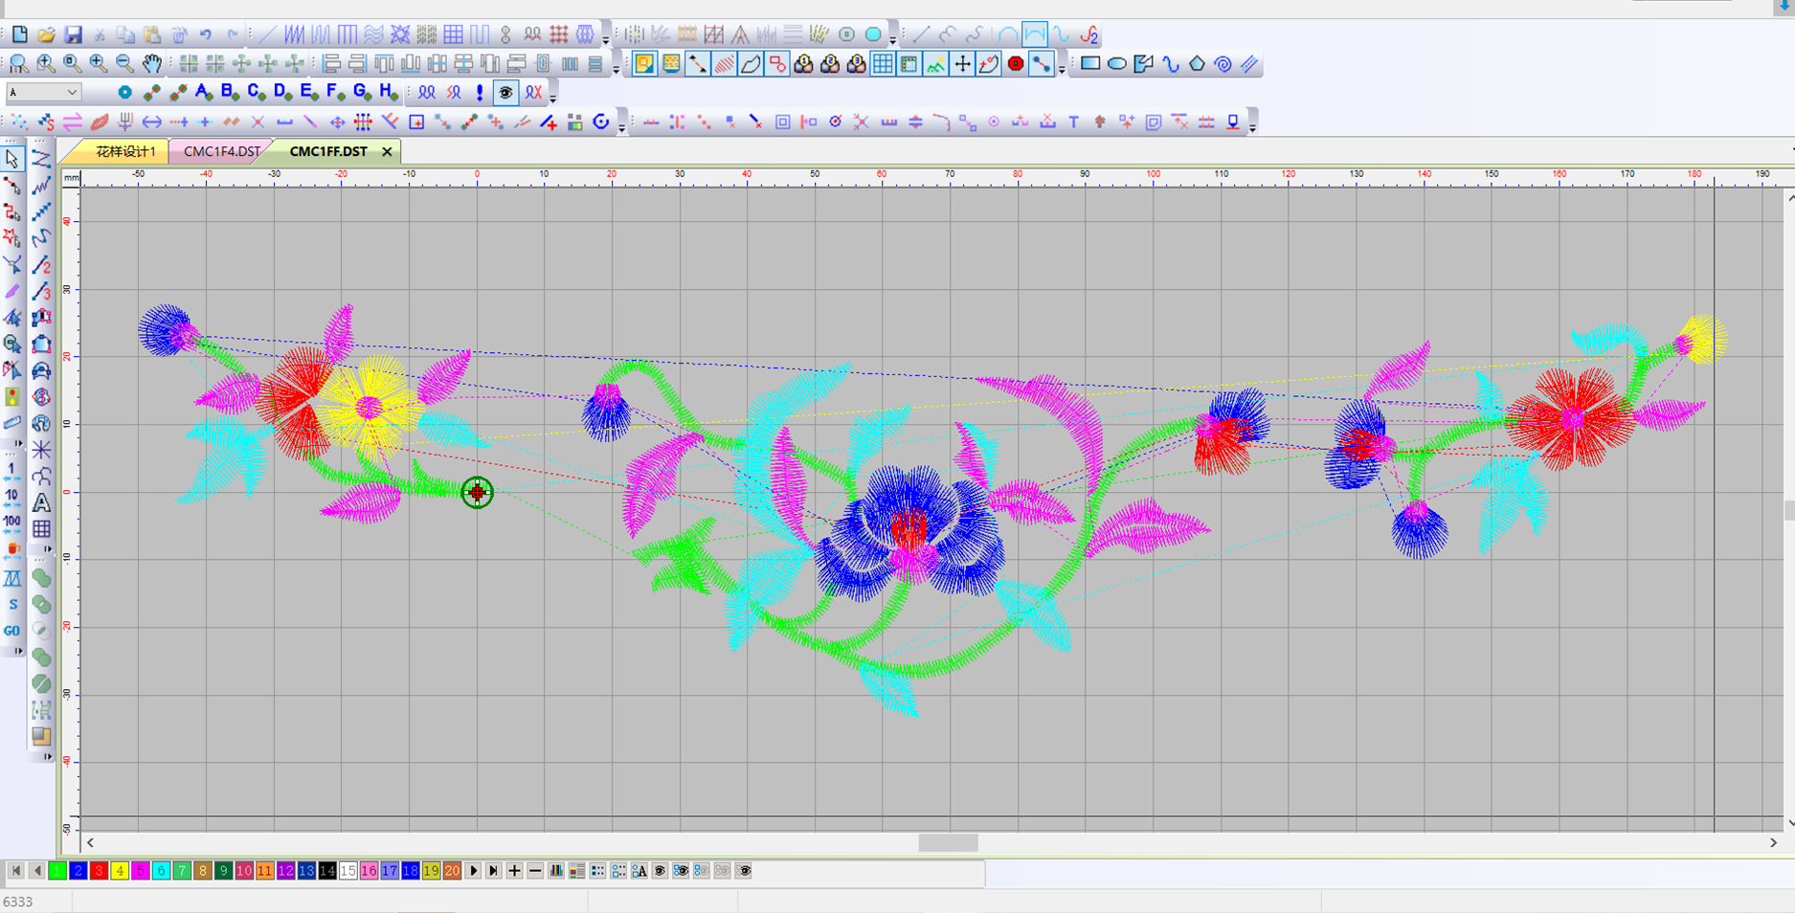Click the save floppy disk icon
The height and width of the screenshot is (913, 1795).
73,35
